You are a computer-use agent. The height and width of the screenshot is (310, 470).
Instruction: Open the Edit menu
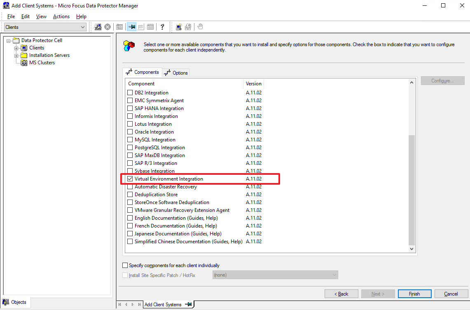point(26,16)
